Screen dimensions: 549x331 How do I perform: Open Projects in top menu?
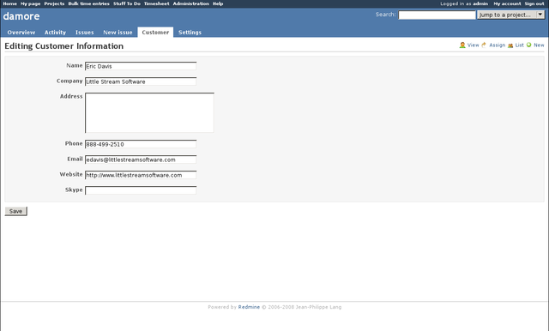coord(54,3)
